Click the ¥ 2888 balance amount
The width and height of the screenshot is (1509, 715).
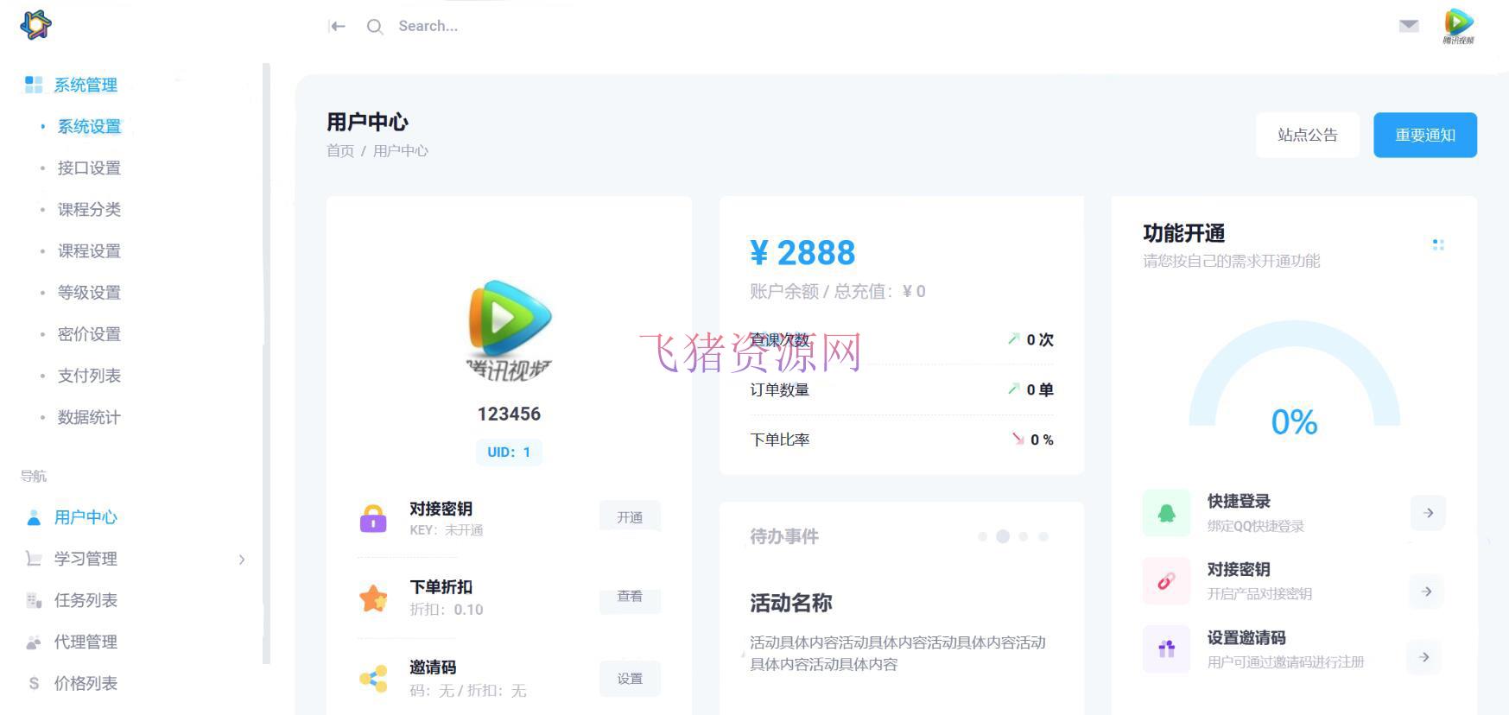(802, 252)
